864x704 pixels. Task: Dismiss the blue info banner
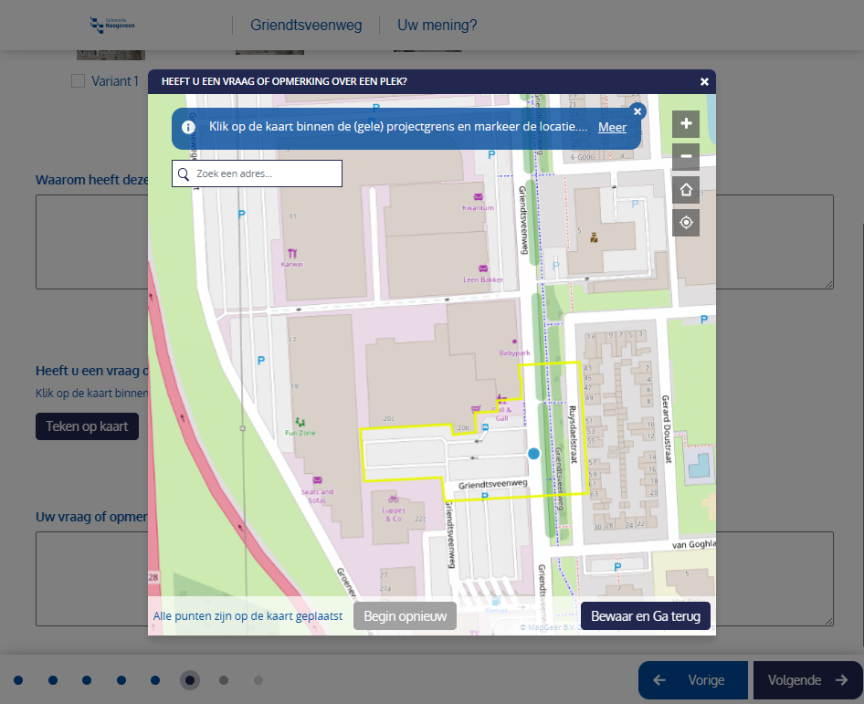638,111
